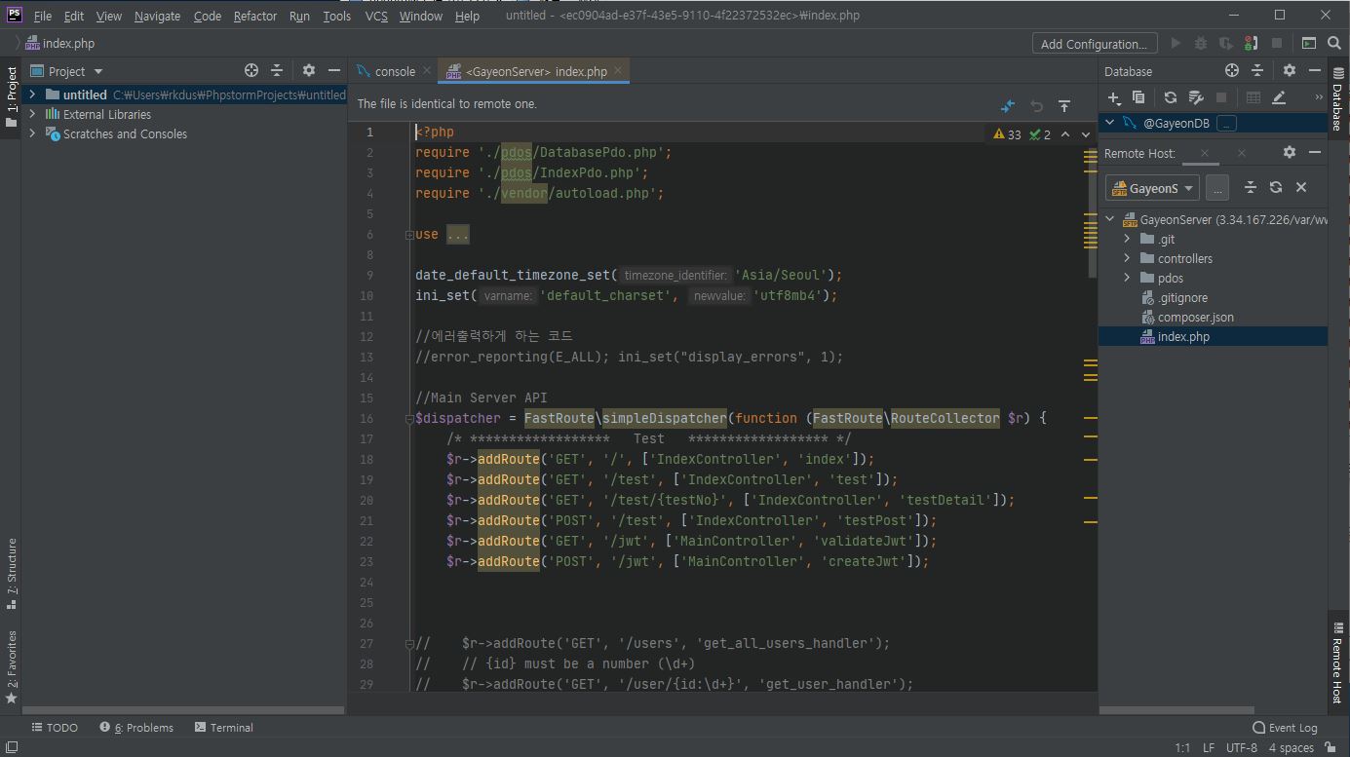
Task: Open Project panel gear settings
Action: 309,71
